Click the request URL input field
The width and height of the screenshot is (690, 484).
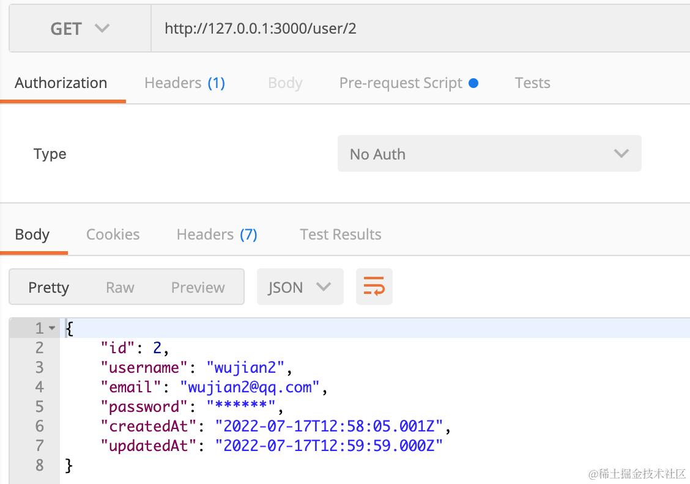(416, 29)
